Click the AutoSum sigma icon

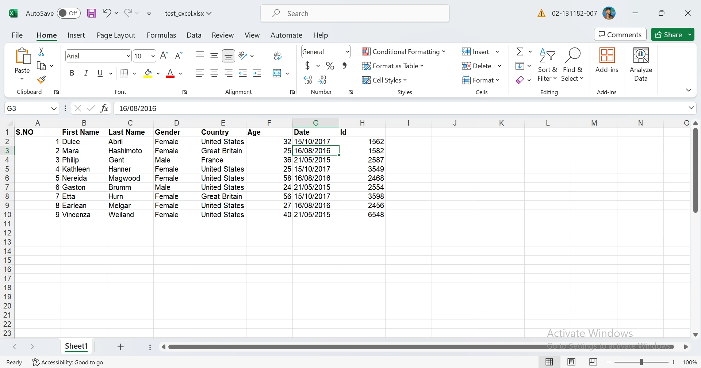pyautogui.click(x=520, y=51)
